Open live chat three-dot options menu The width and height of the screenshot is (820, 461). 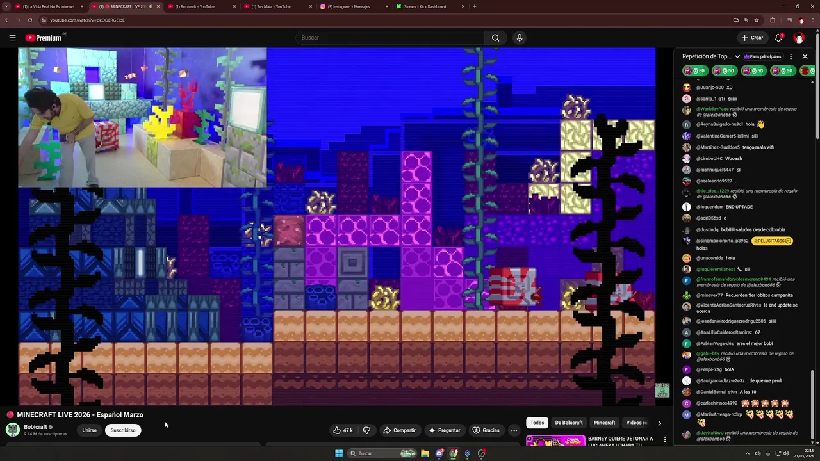791,56
